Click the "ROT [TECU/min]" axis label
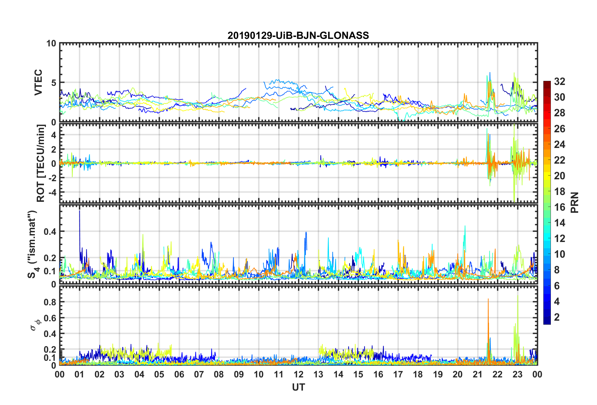This screenshot has height=405, width=597. [x=41, y=163]
